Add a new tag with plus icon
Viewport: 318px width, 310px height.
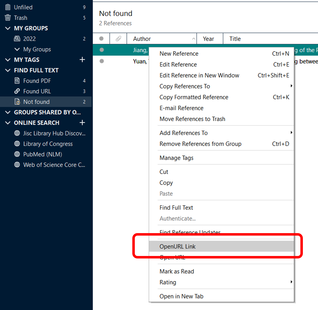coord(82,60)
